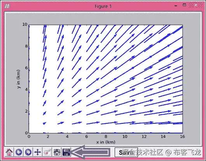Click x-axis tick label 12

(144, 137)
